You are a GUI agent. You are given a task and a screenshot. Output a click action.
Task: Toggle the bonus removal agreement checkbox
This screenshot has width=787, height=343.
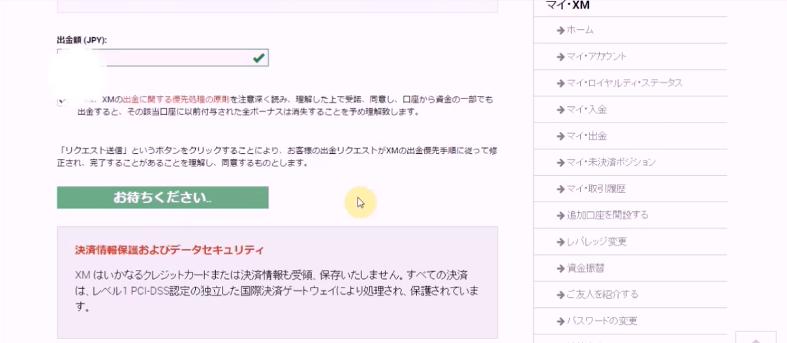coord(62,101)
